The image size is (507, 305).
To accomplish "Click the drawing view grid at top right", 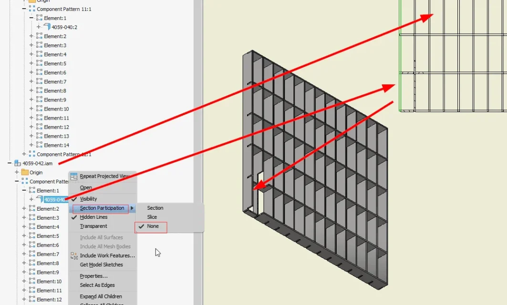I will click(453, 56).
